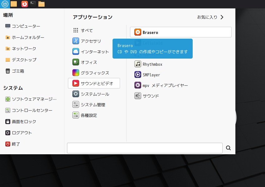The width and height of the screenshot is (265, 187).
Task: Open デスクトップ label
Action: point(24,60)
